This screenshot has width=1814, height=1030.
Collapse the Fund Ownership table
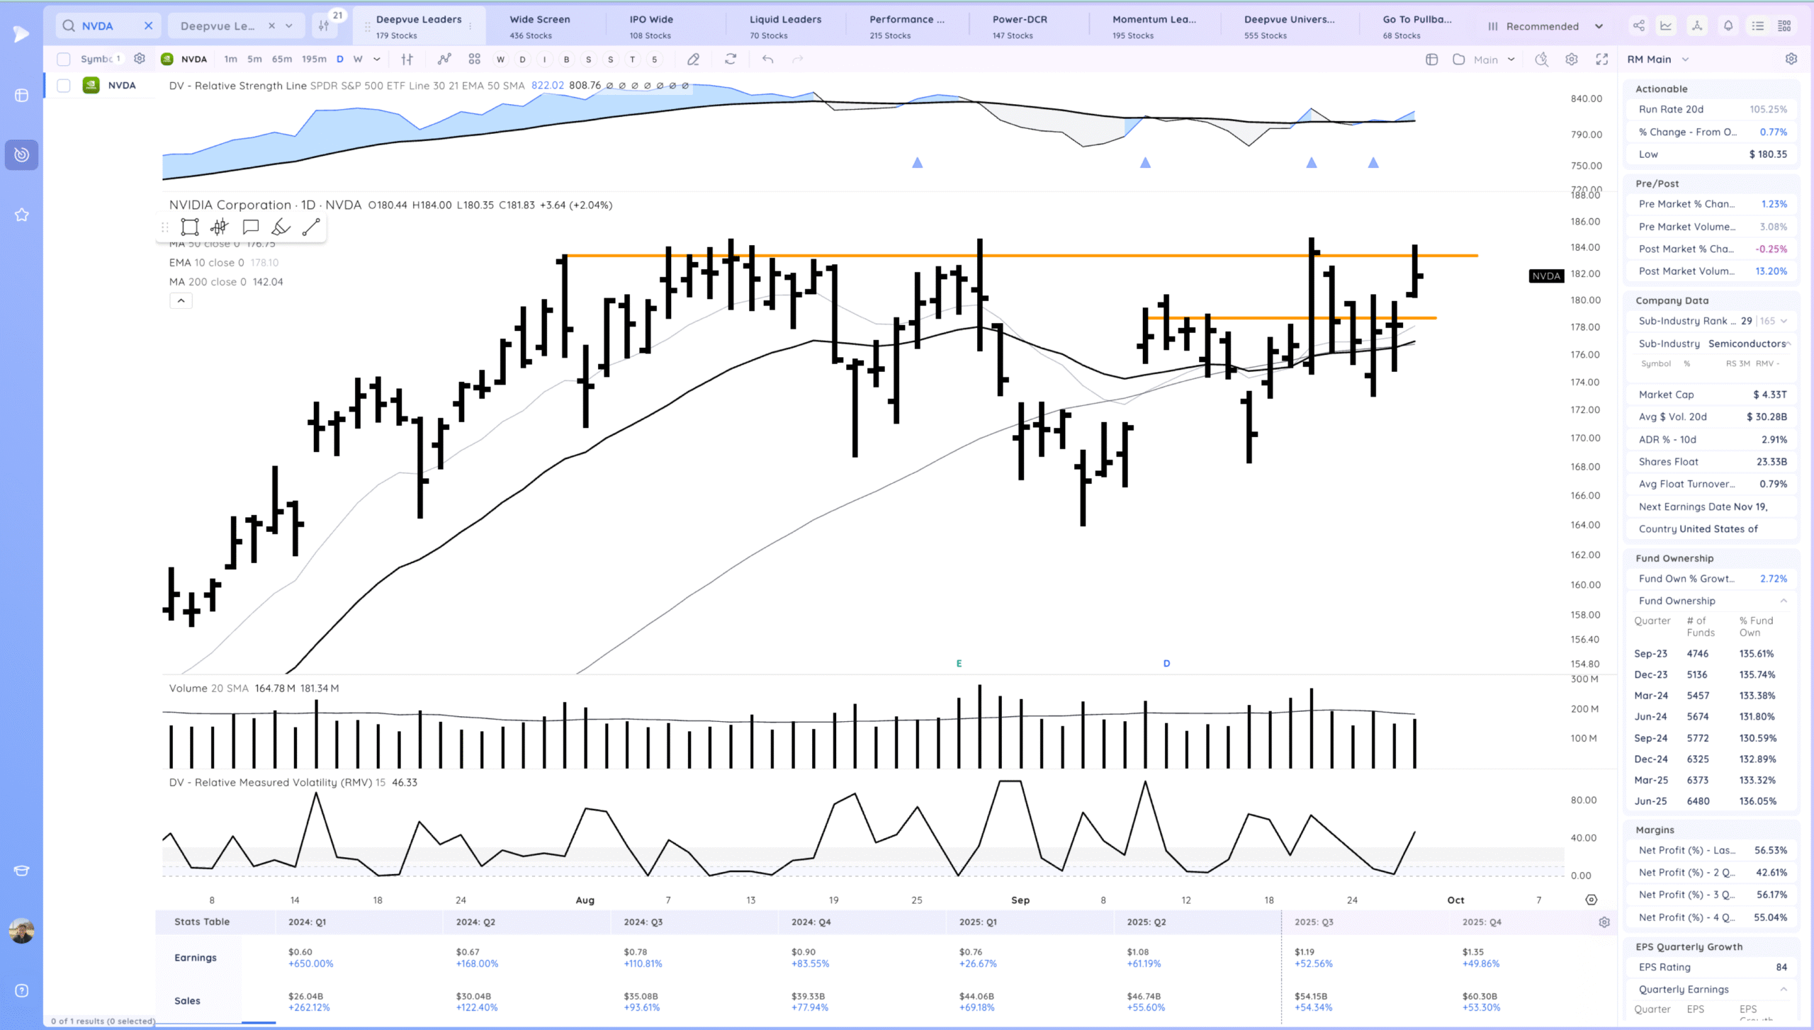(x=1784, y=601)
